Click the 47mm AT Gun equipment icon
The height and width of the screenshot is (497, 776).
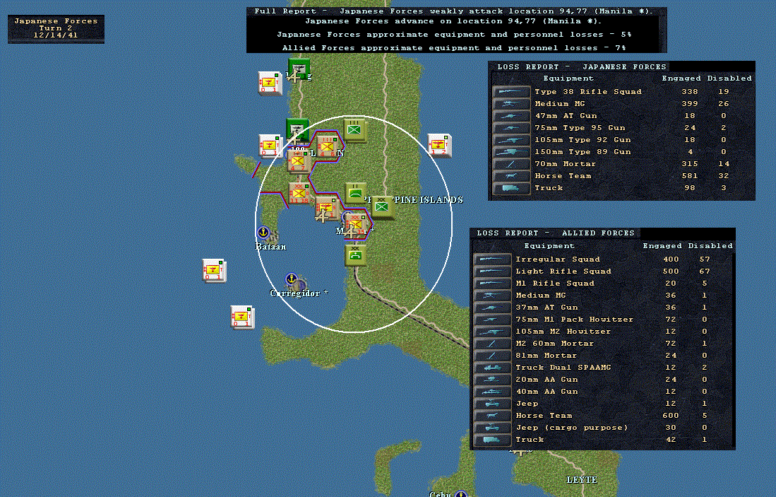(x=511, y=116)
